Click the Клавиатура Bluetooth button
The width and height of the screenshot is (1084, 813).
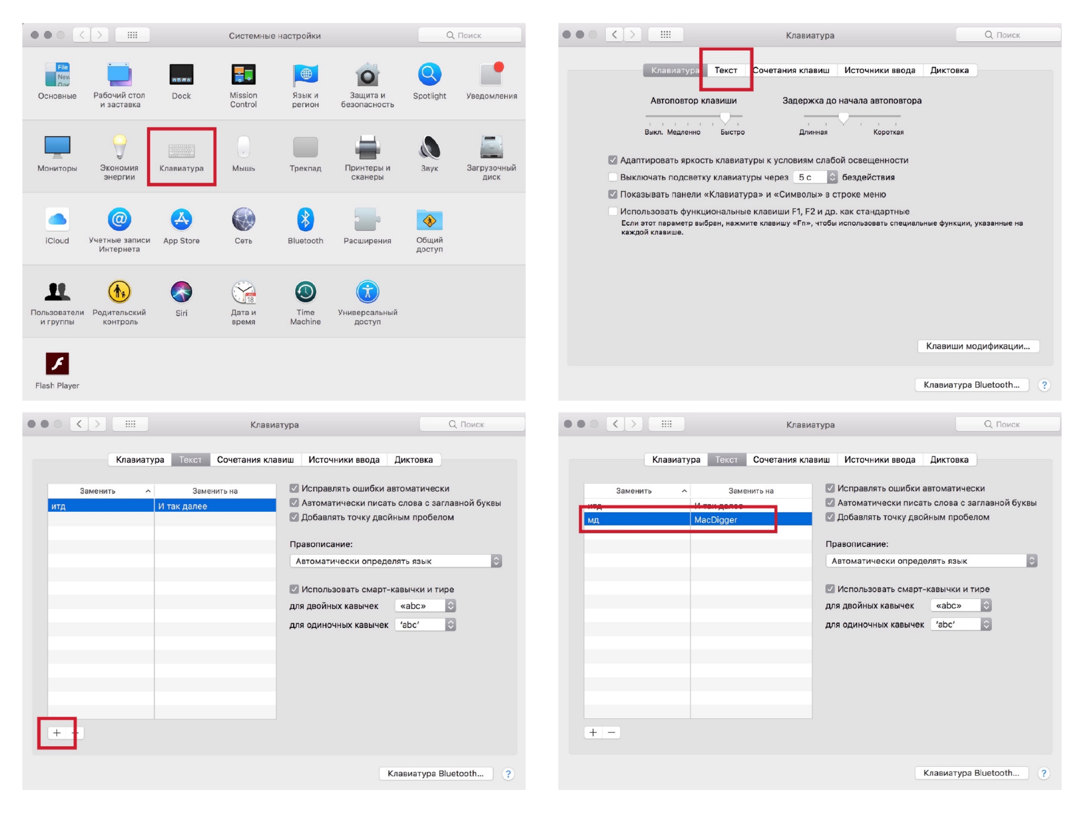point(971,385)
